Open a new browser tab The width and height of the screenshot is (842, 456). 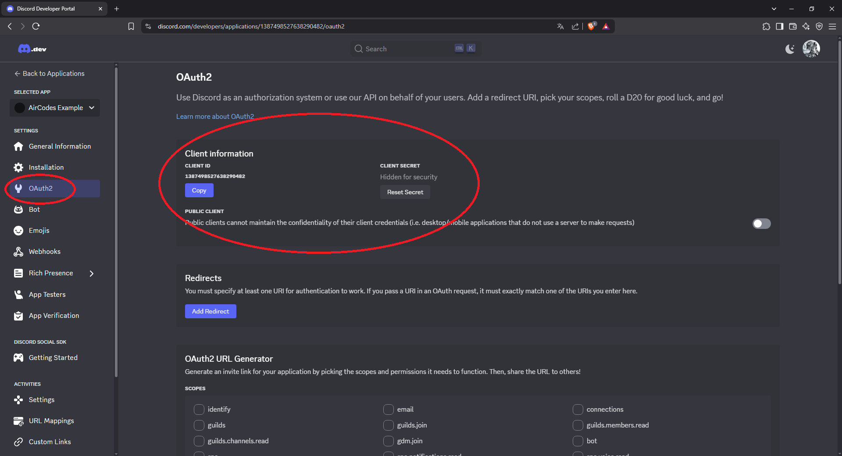(x=117, y=9)
